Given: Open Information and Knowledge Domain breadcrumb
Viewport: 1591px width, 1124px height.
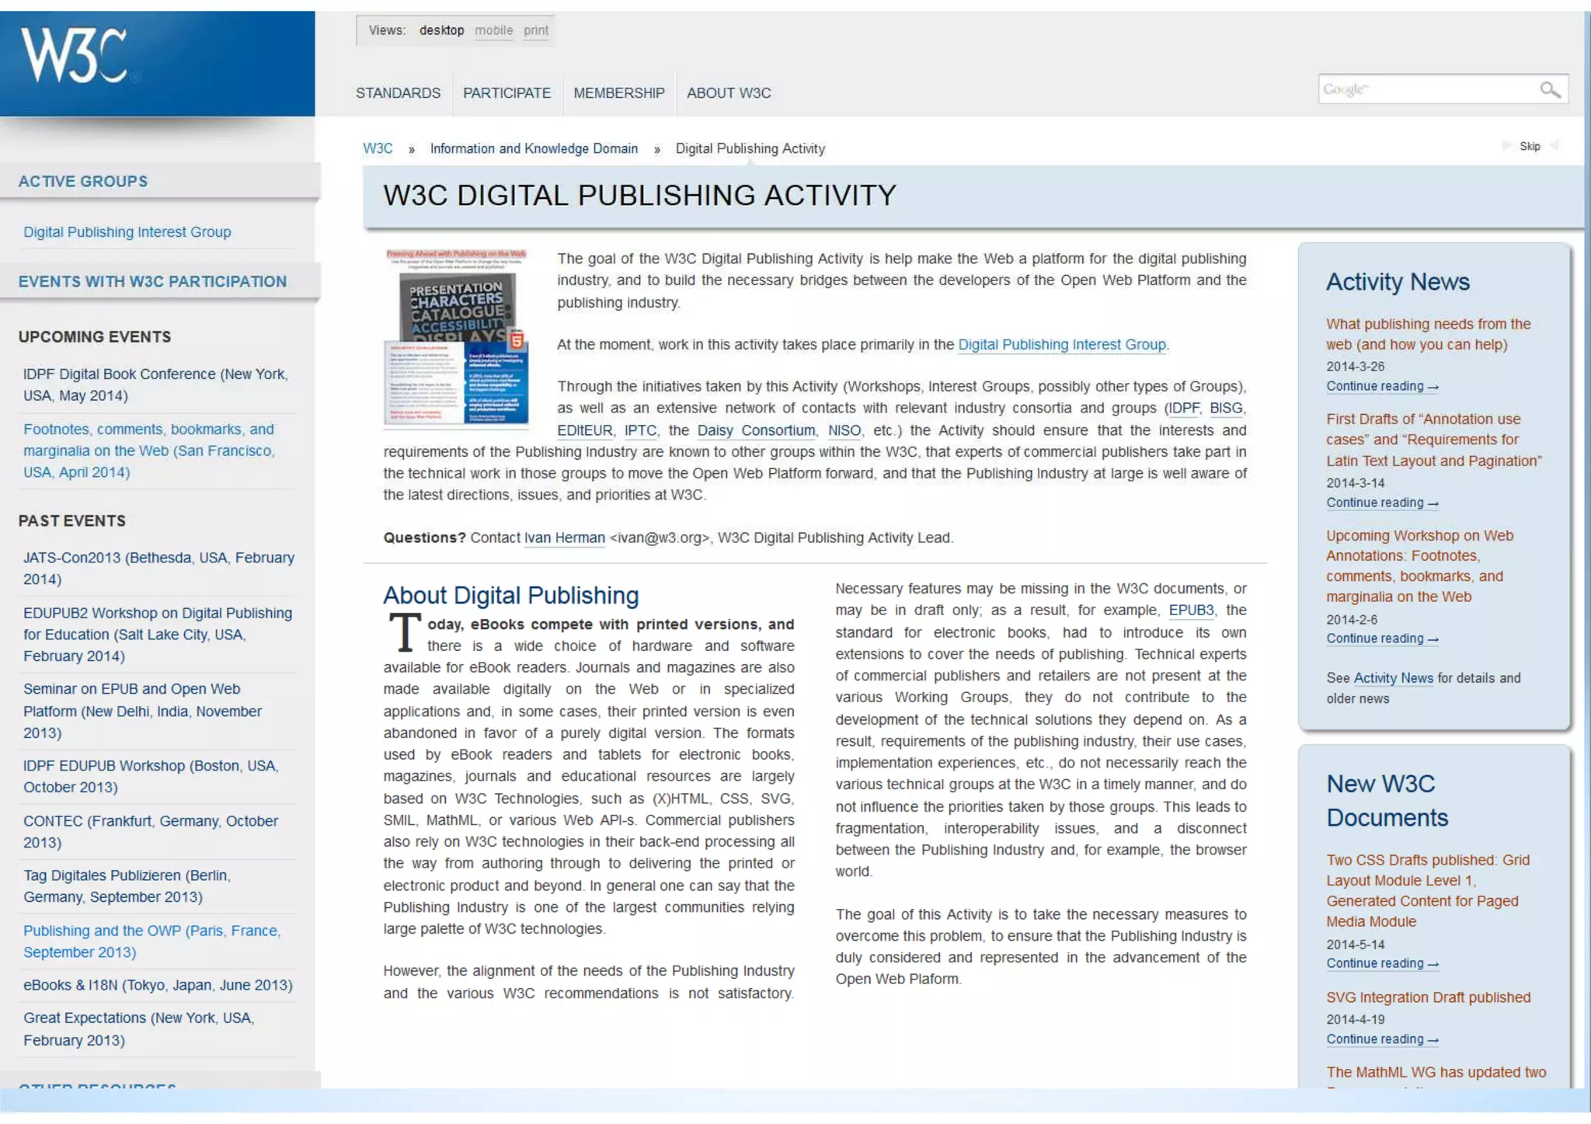Looking at the screenshot, I should (x=534, y=148).
